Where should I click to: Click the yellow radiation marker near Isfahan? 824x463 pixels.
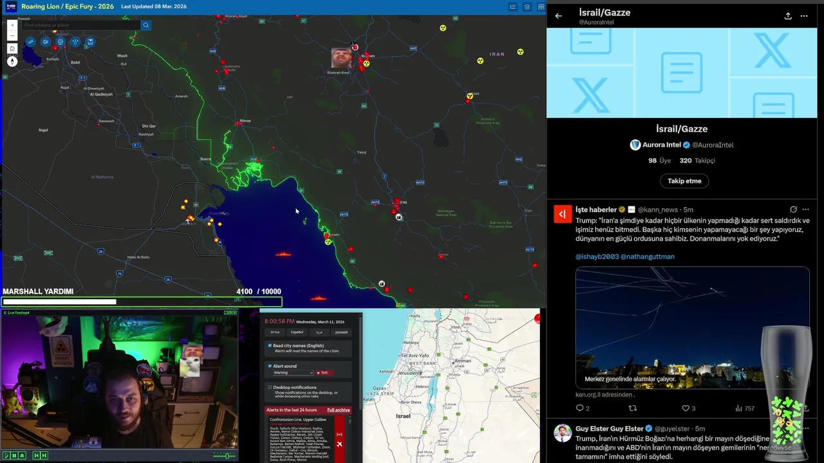click(366, 64)
